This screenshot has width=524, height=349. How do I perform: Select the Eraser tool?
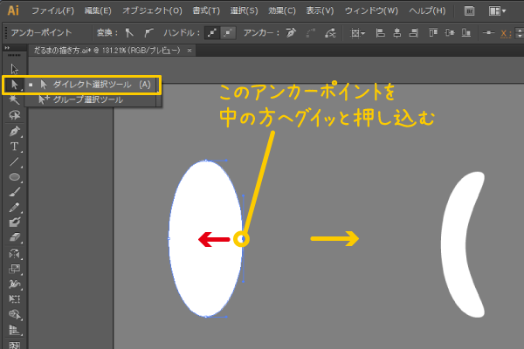point(15,237)
